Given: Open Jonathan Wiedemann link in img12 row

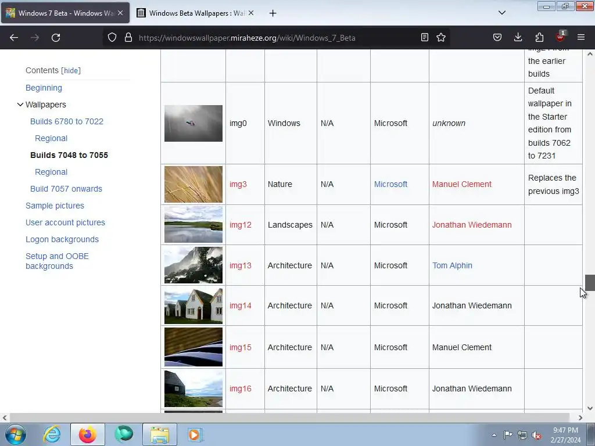Looking at the screenshot, I should pos(472,225).
